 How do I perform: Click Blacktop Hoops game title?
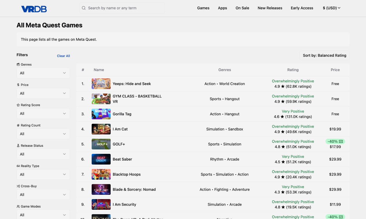(x=127, y=174)
